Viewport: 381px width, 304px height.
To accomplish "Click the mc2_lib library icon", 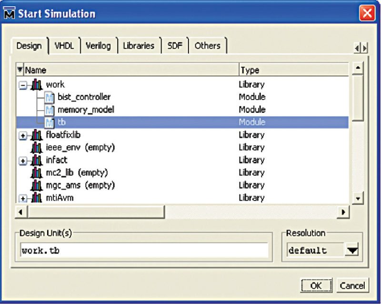I will coord(36,172).
